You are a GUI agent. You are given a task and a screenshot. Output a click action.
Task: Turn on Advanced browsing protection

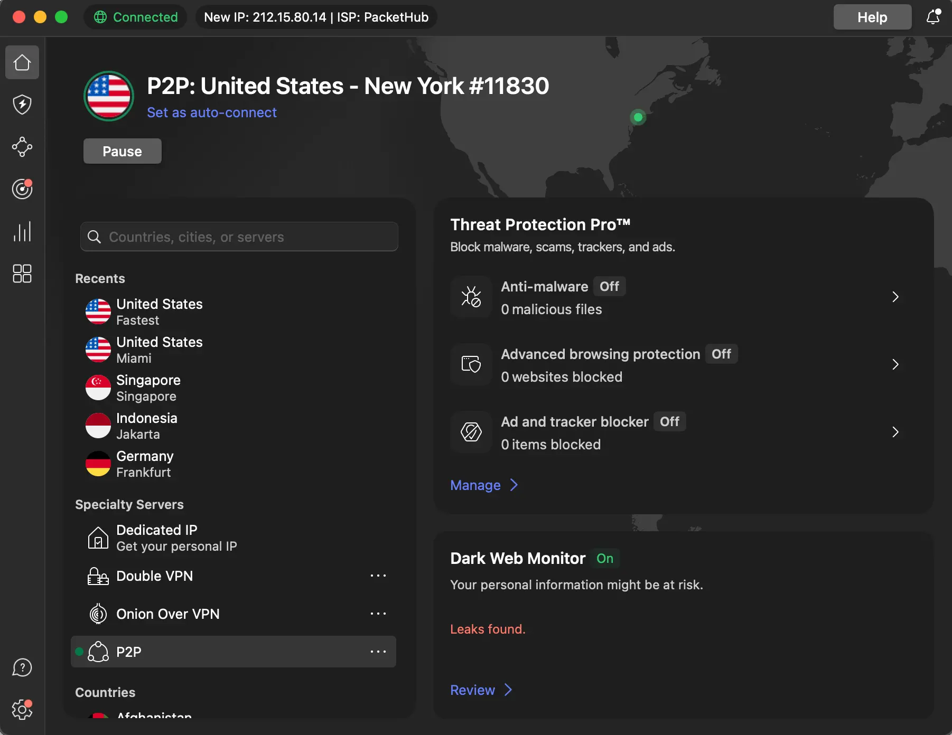coord(721,354)
